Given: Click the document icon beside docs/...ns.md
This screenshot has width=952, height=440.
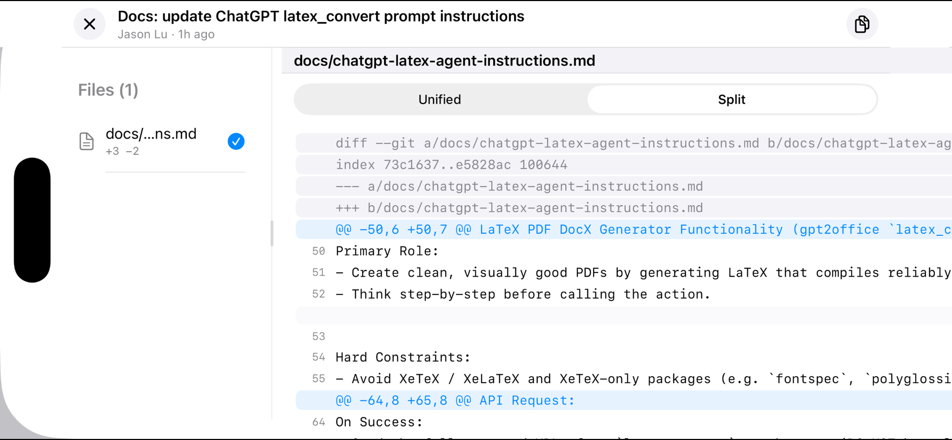Looking at the screenshot, I should coord(86,141).
